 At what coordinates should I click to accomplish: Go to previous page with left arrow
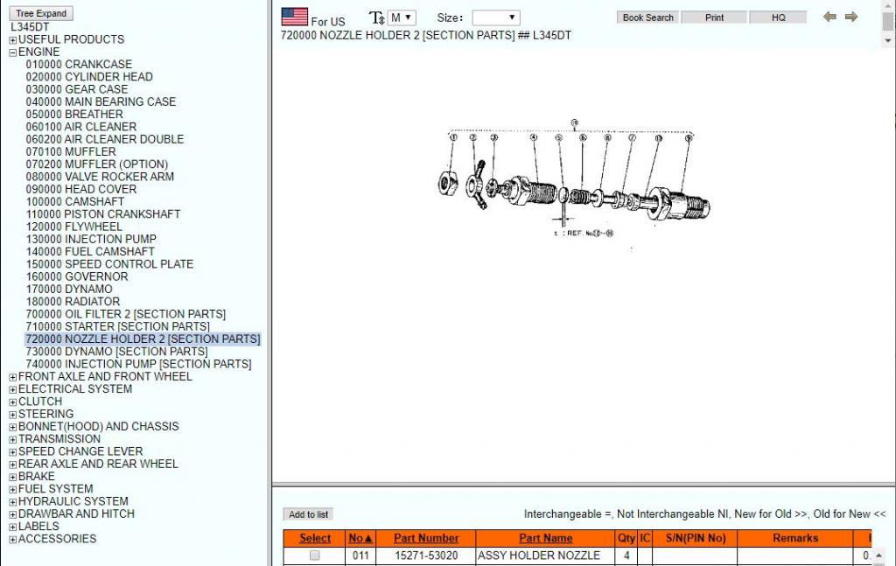click(829, 17)
